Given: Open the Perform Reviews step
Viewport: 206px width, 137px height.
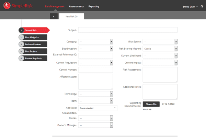Looking at the screenshot, I should (x=33, y=44).
